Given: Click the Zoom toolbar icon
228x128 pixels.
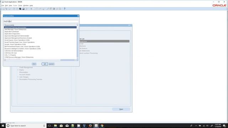Looking at the screenshot, I should (51, 9).
